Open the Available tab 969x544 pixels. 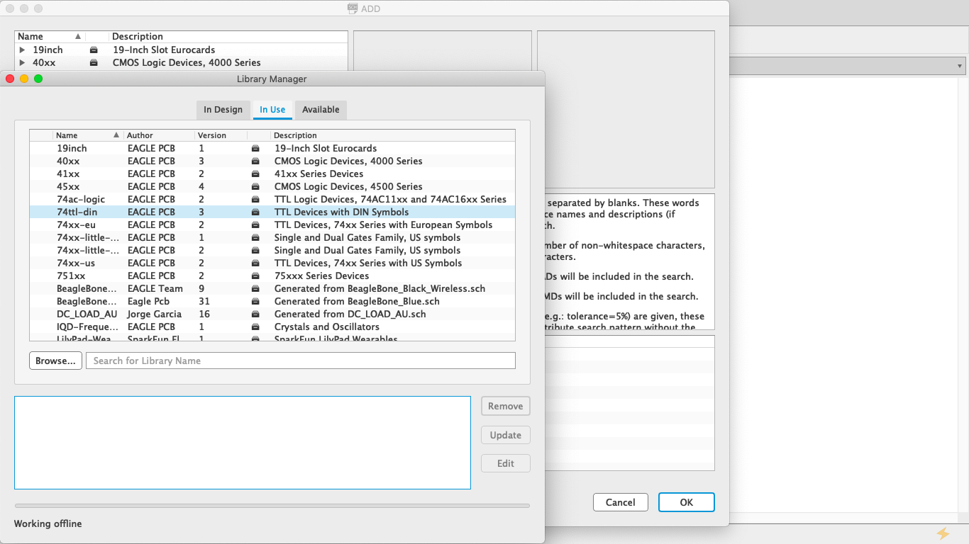click(321, 110)
